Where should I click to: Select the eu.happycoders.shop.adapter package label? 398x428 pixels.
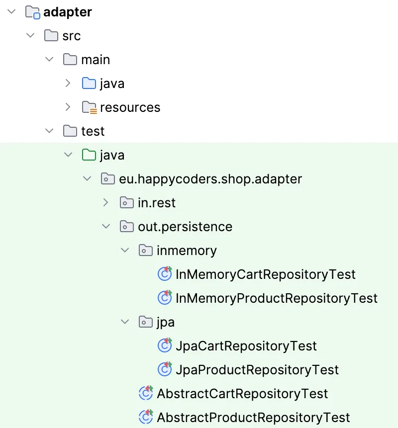click(x=210, y=179)
